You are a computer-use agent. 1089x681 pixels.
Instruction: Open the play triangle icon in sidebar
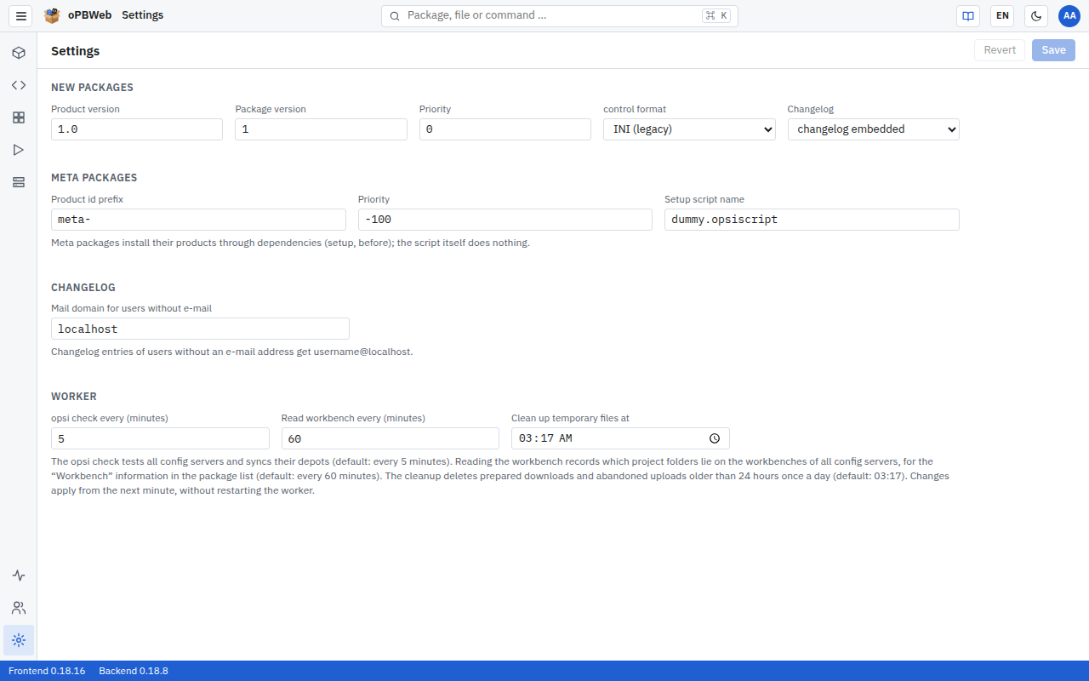pyautogui.click(x=19, y=150)
